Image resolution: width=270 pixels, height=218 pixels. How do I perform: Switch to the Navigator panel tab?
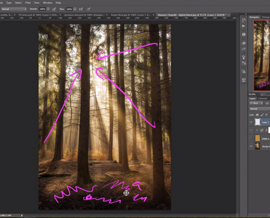coord(254,17)
